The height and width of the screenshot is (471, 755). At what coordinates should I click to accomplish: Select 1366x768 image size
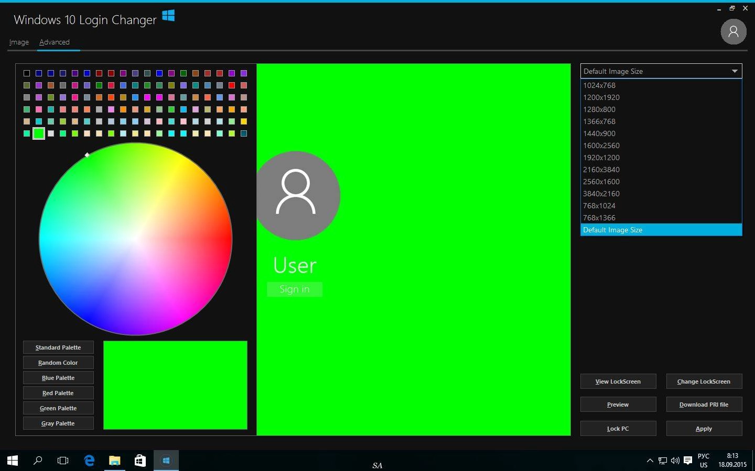pyautogui.click(x=661, y=121)
